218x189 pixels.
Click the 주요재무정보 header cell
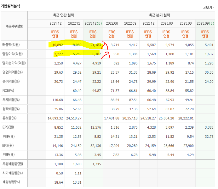(x=14, y=26)
